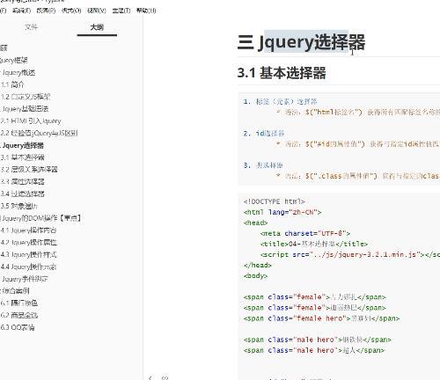Jump to outline item 3.1 基本选择器
This screenshot has height=380, width=440.
(22, 157)
